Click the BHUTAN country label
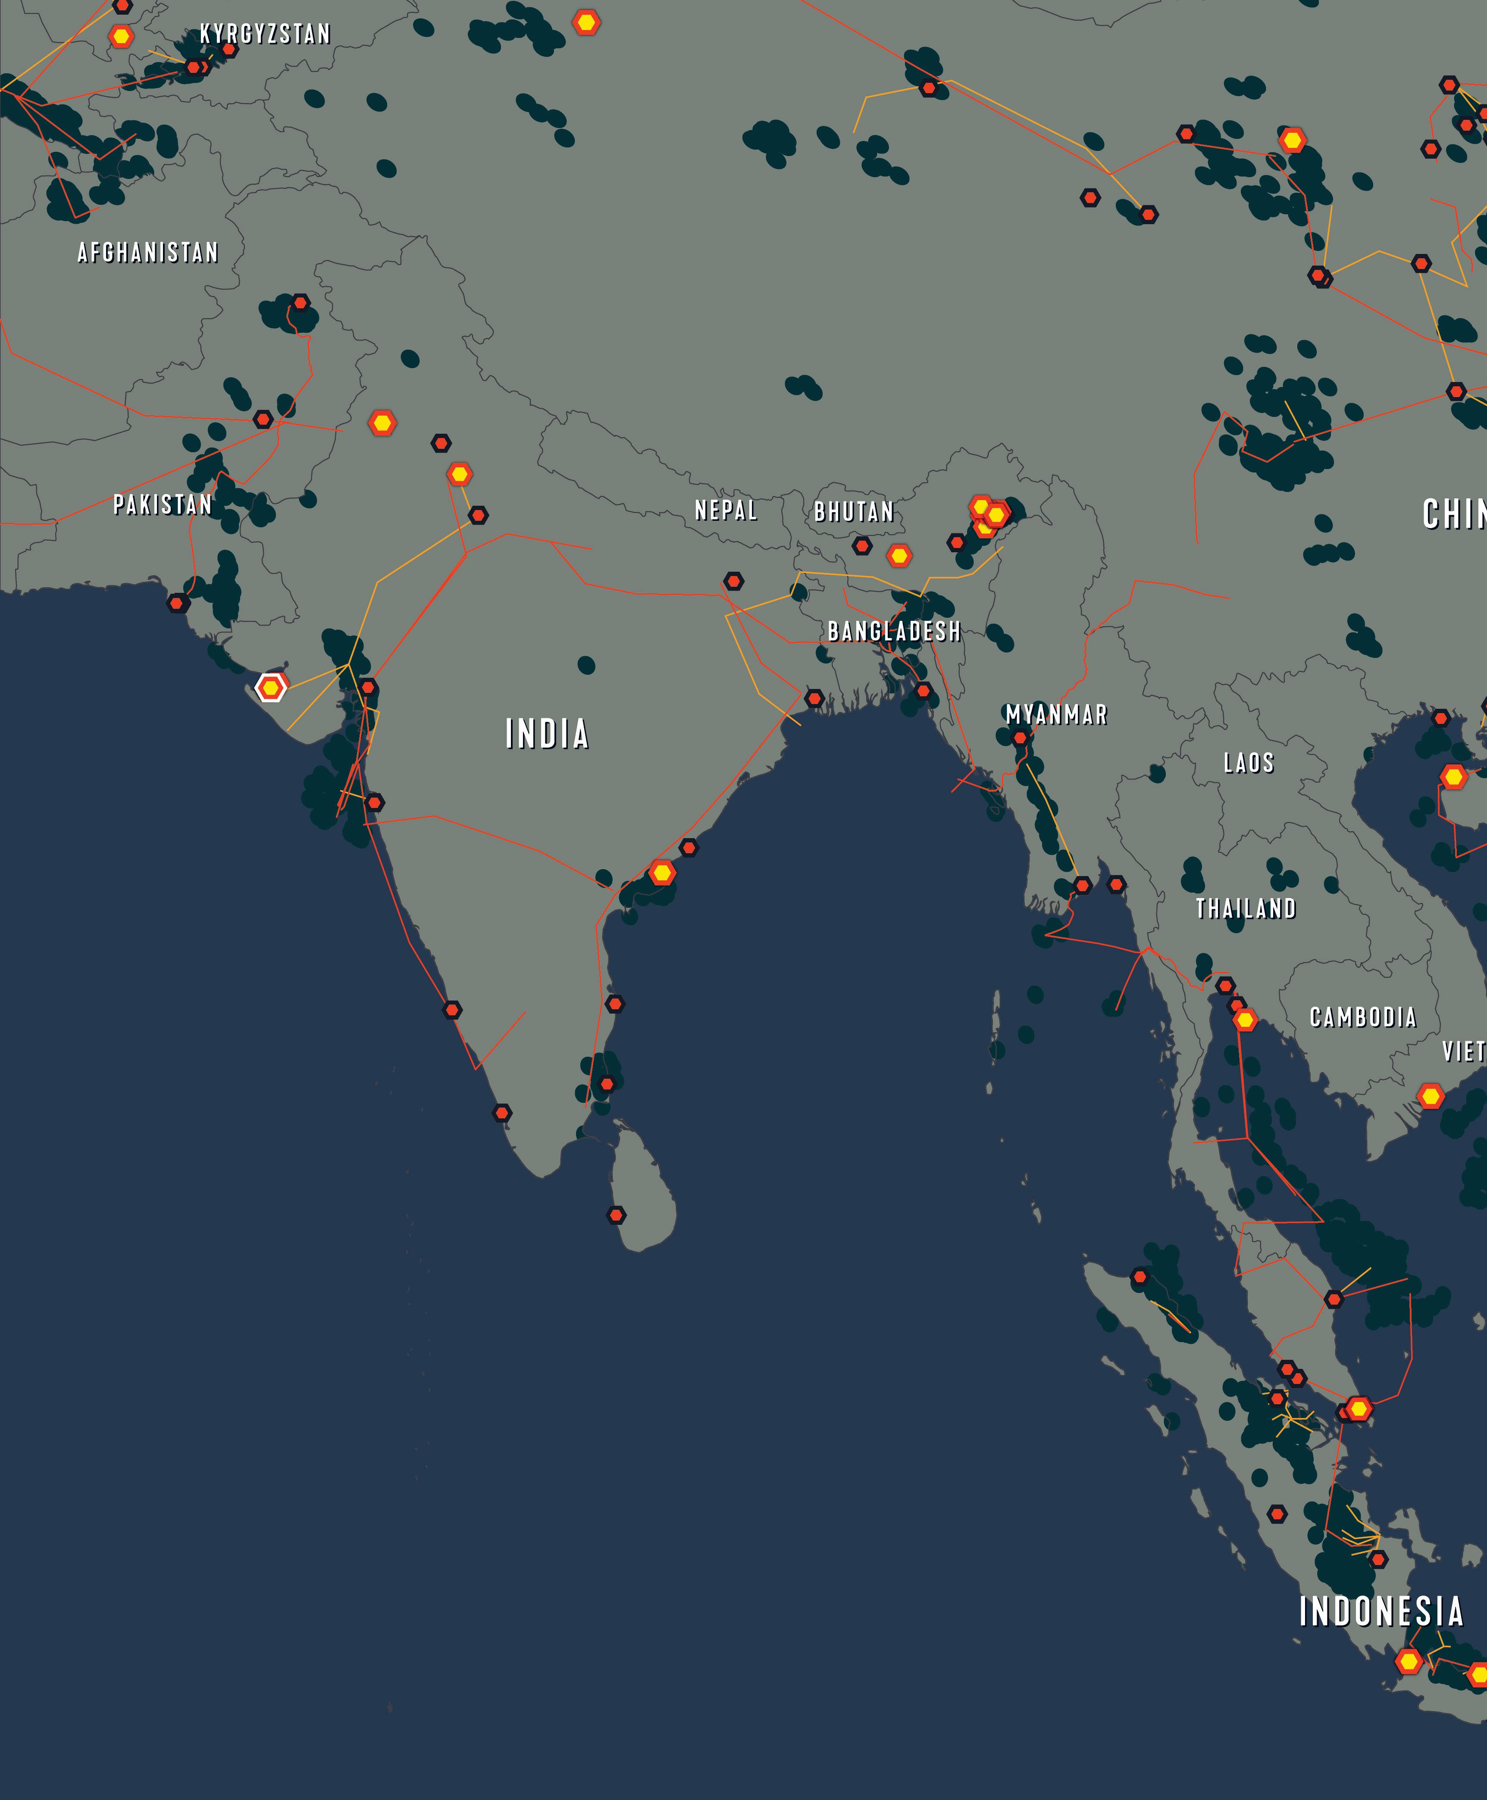Screen dimensions: 1487x1800 pyautogui.click(x=854, y=512)
